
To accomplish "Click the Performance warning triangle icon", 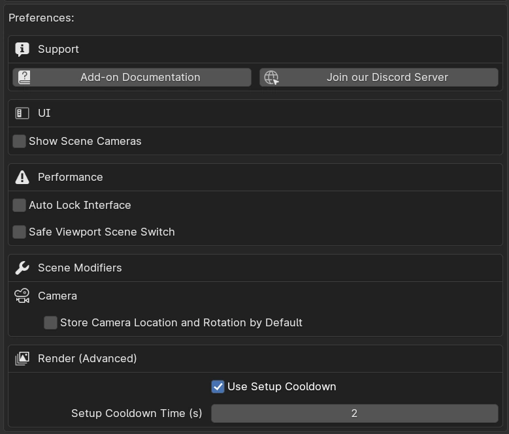I will pyautogui.click(x=22, y=178).
